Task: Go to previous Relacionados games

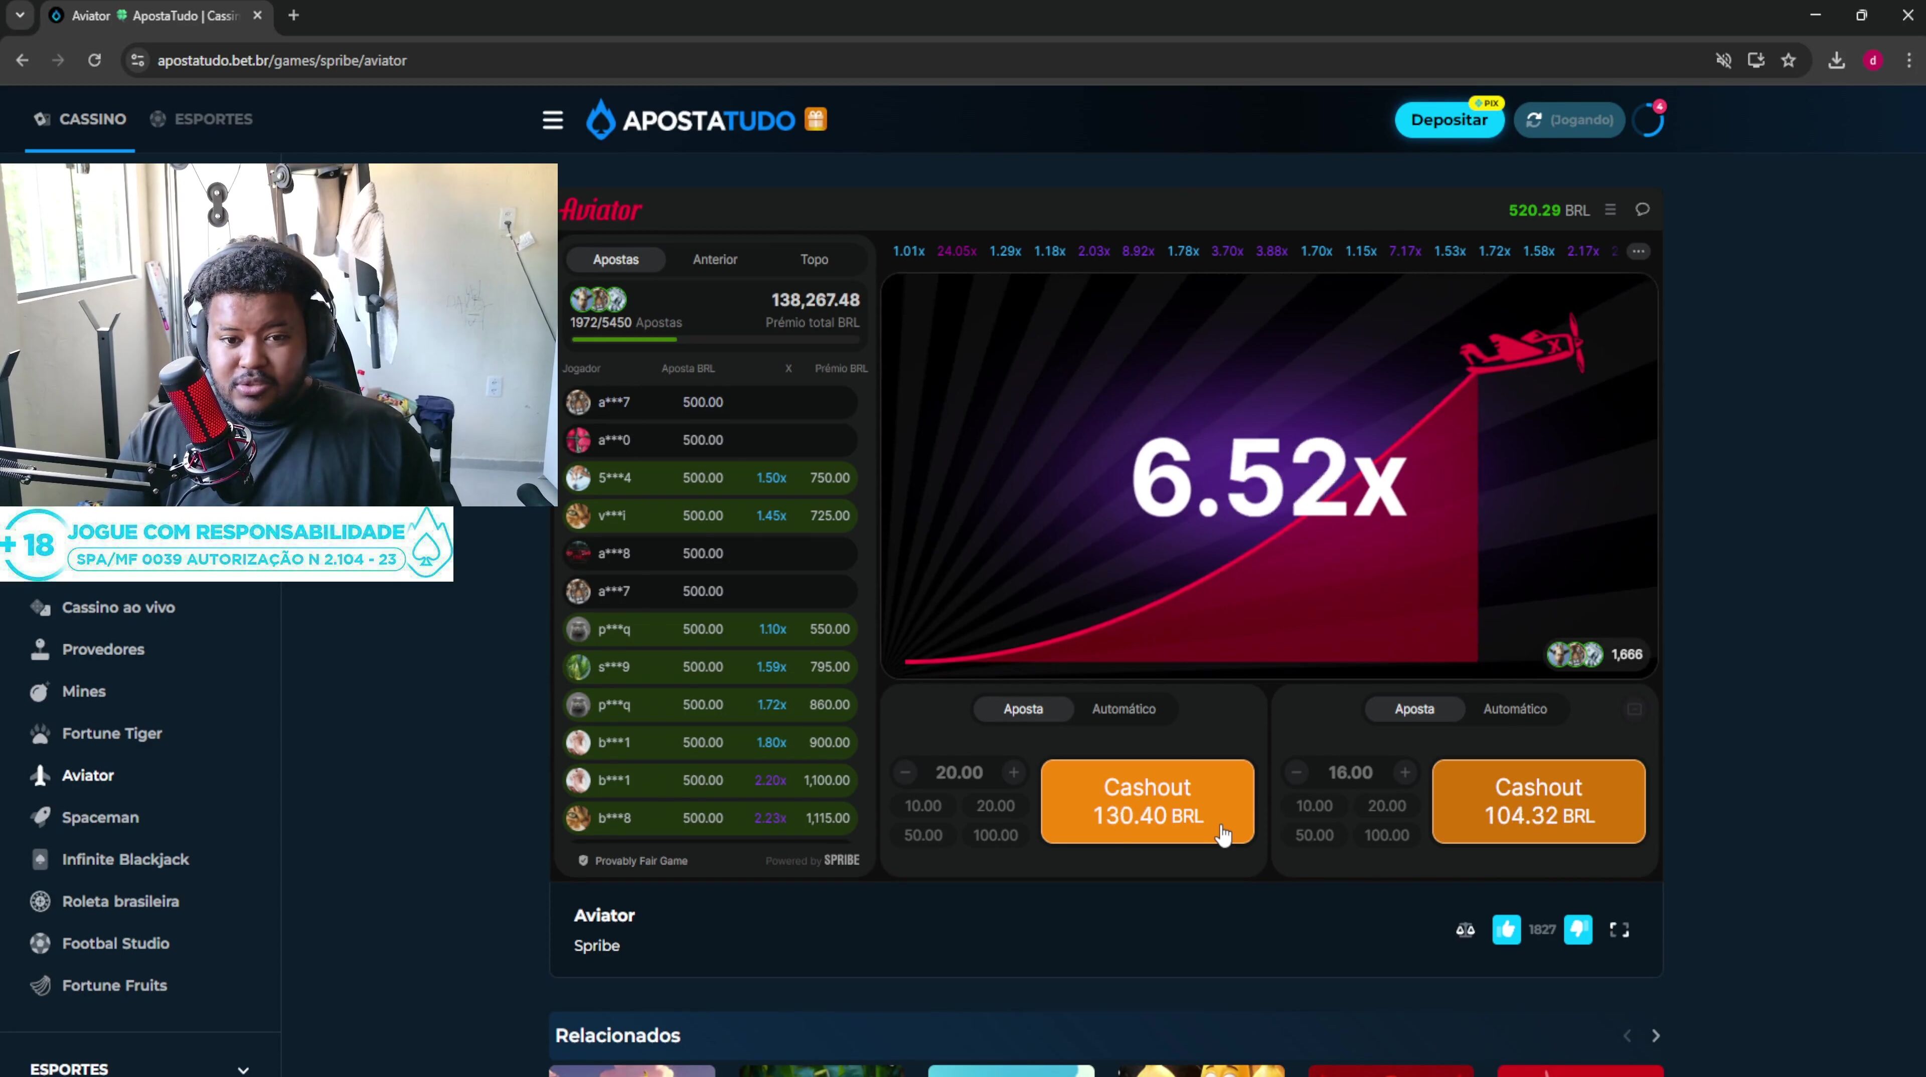Action: pos(1627,1035)
